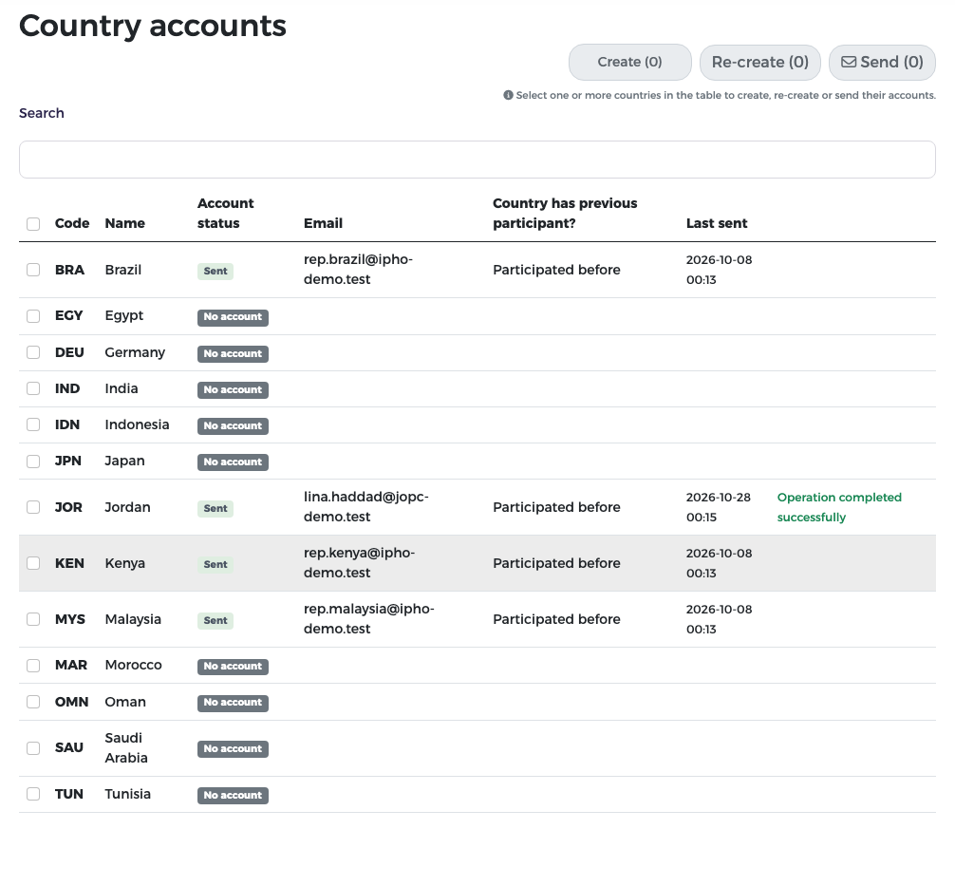
Task: Click Jordan's last sent date 2026-10-28
Action: (x=719, y=498)
